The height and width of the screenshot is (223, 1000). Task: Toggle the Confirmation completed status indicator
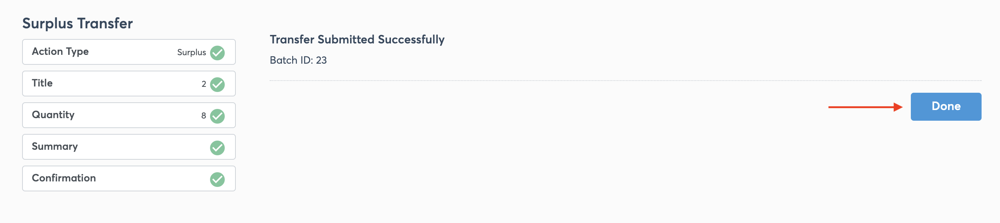[x=217, y=178]
